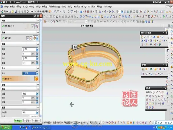173x130 pixels.
Task: Open the File menu
Action: [6, 7]
